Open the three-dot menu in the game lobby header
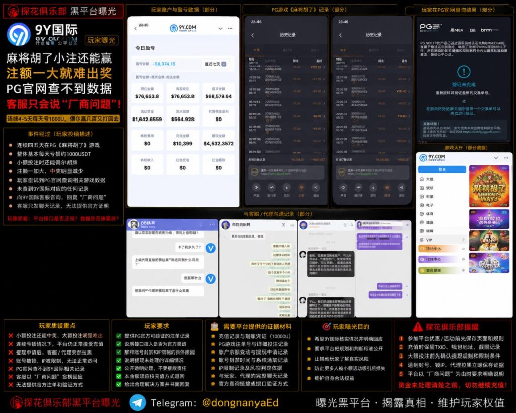The image size is (516, 413). pos(506,158)
